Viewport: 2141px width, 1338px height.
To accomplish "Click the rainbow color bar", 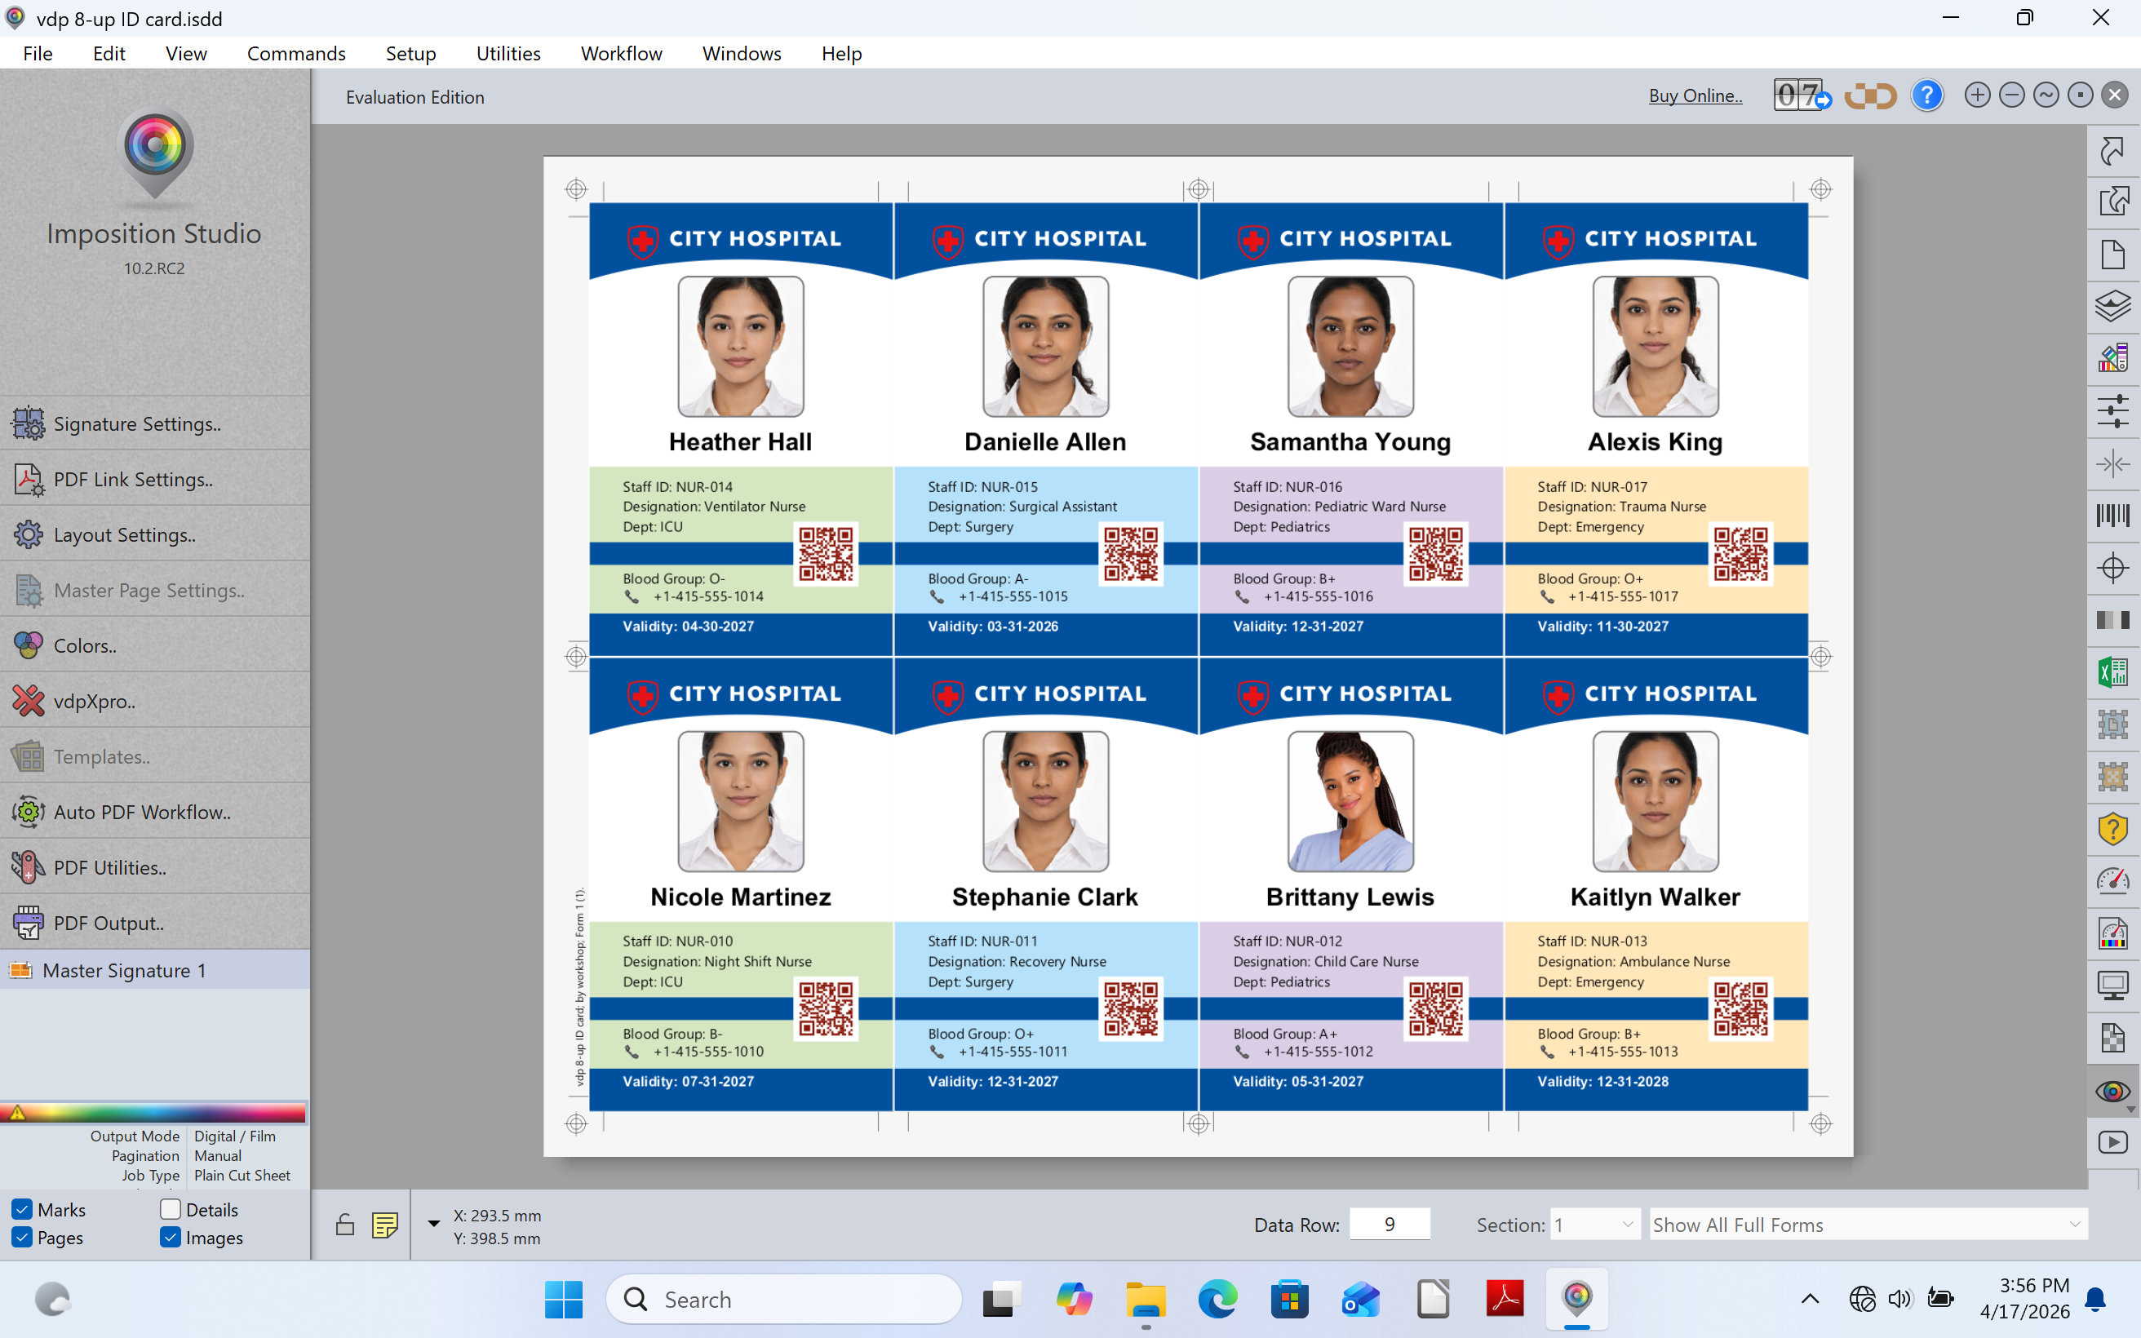I will tap(155, 1112).
